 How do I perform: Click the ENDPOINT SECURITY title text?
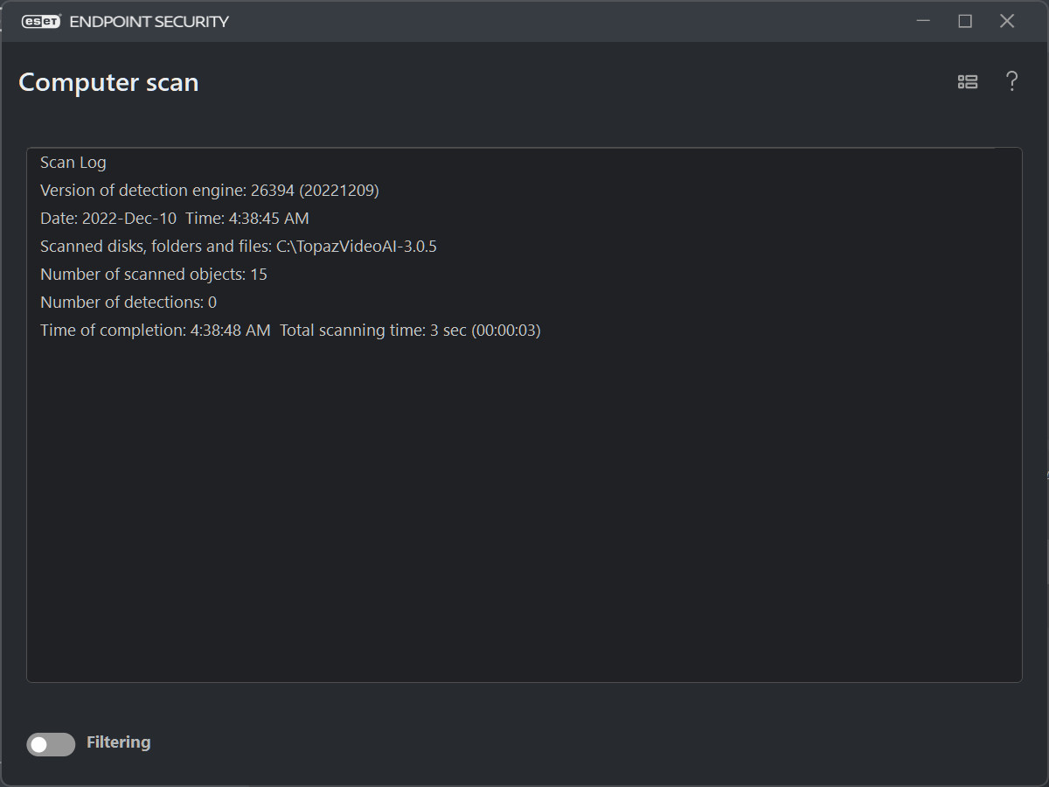tap(149, 22)
